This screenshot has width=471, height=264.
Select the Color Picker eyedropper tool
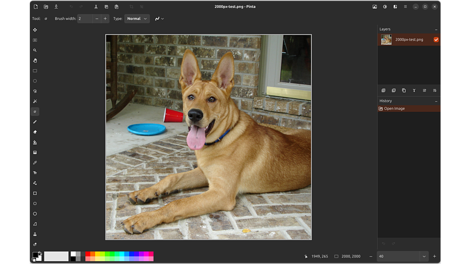click(35, 163)
